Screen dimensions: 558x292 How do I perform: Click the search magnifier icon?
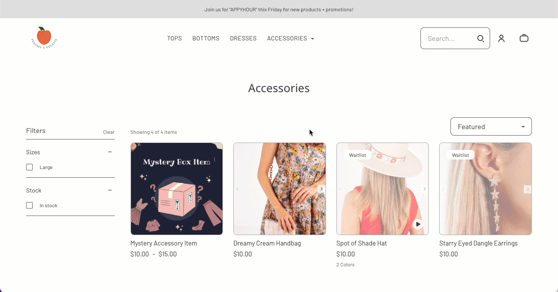point(481,38)
